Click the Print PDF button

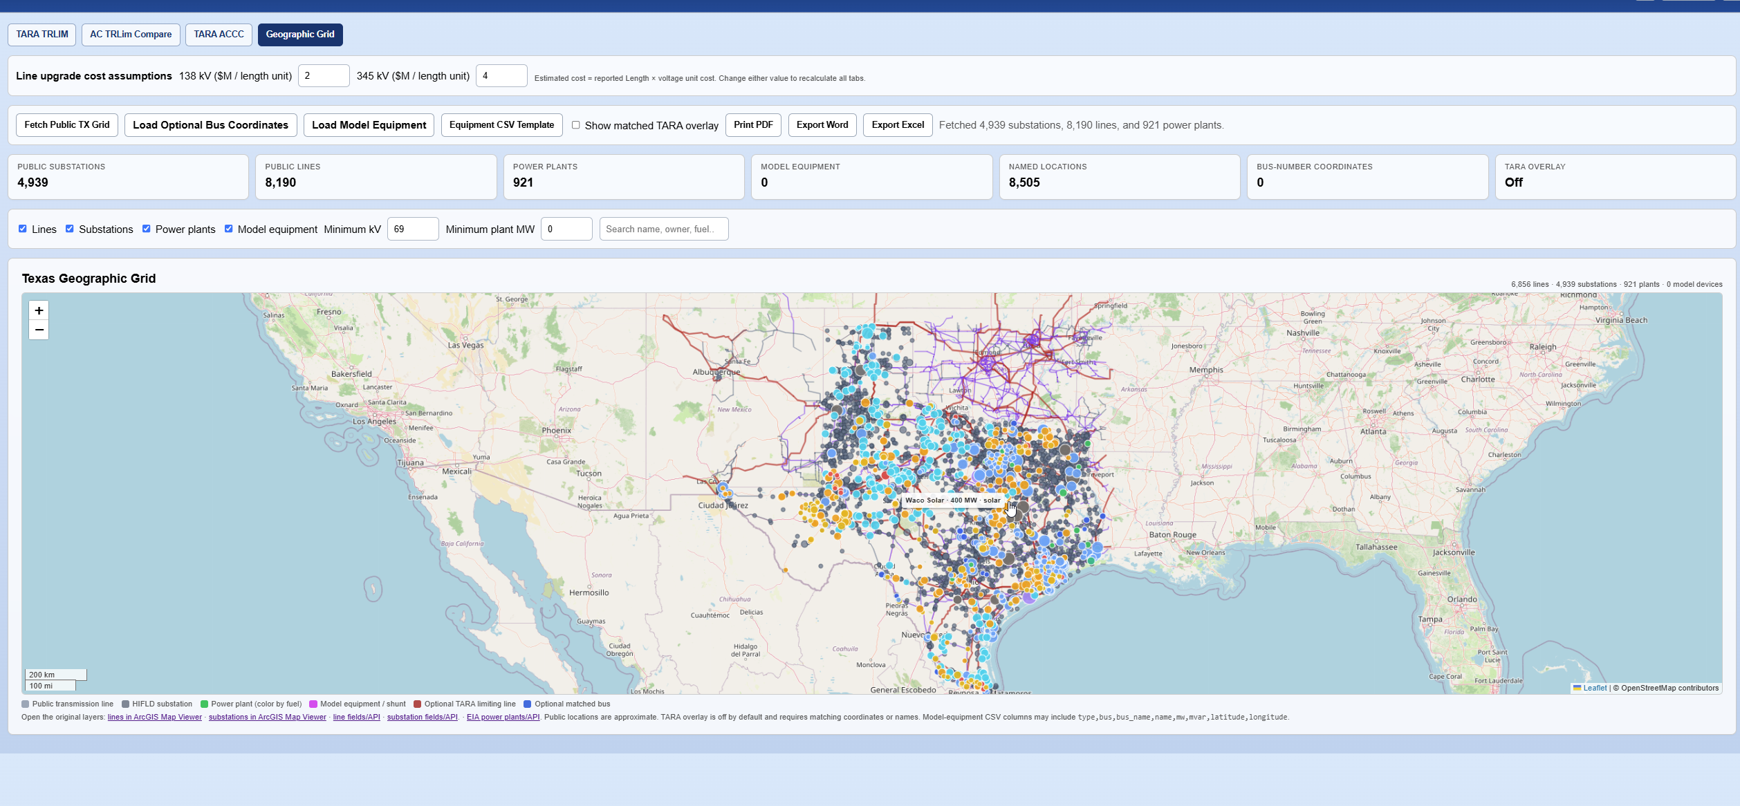(753, 125)
